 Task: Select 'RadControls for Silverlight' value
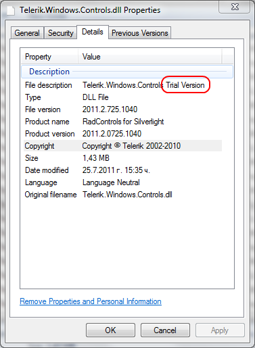tap(123, 122)
